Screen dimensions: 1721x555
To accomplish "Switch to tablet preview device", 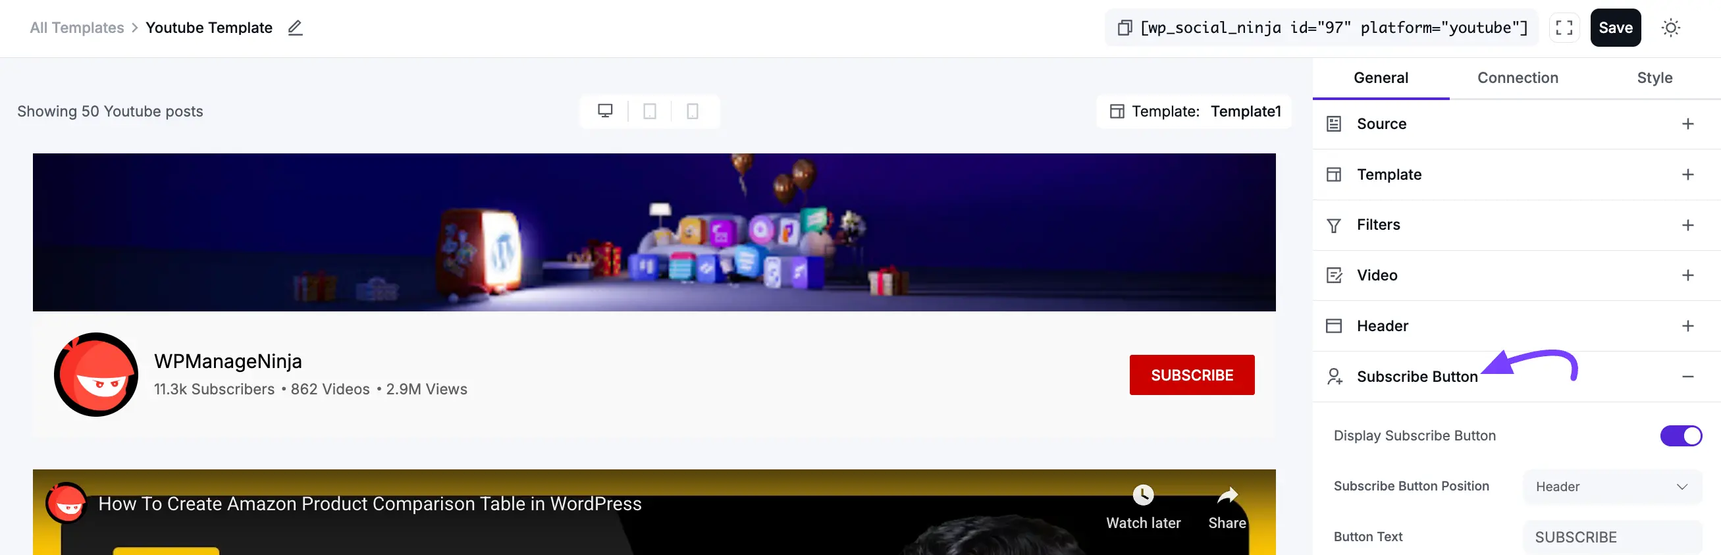I will (x=649, y=111).
